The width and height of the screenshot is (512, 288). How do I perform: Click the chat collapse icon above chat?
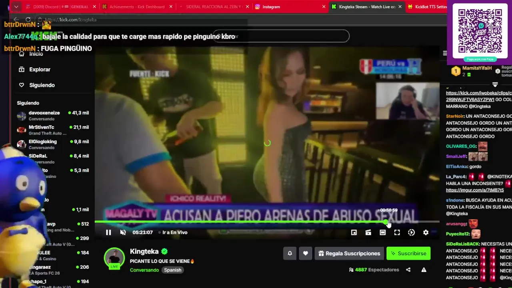tap(445, 53)
